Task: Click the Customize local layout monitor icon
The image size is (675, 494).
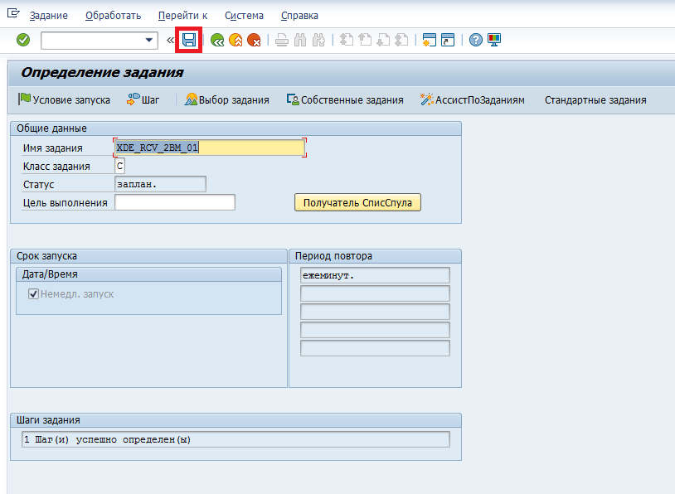Action: click(x=494, y=40)
